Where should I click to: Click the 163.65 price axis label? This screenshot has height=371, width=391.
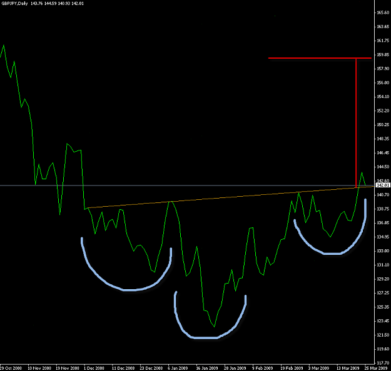tap(383, 26)
